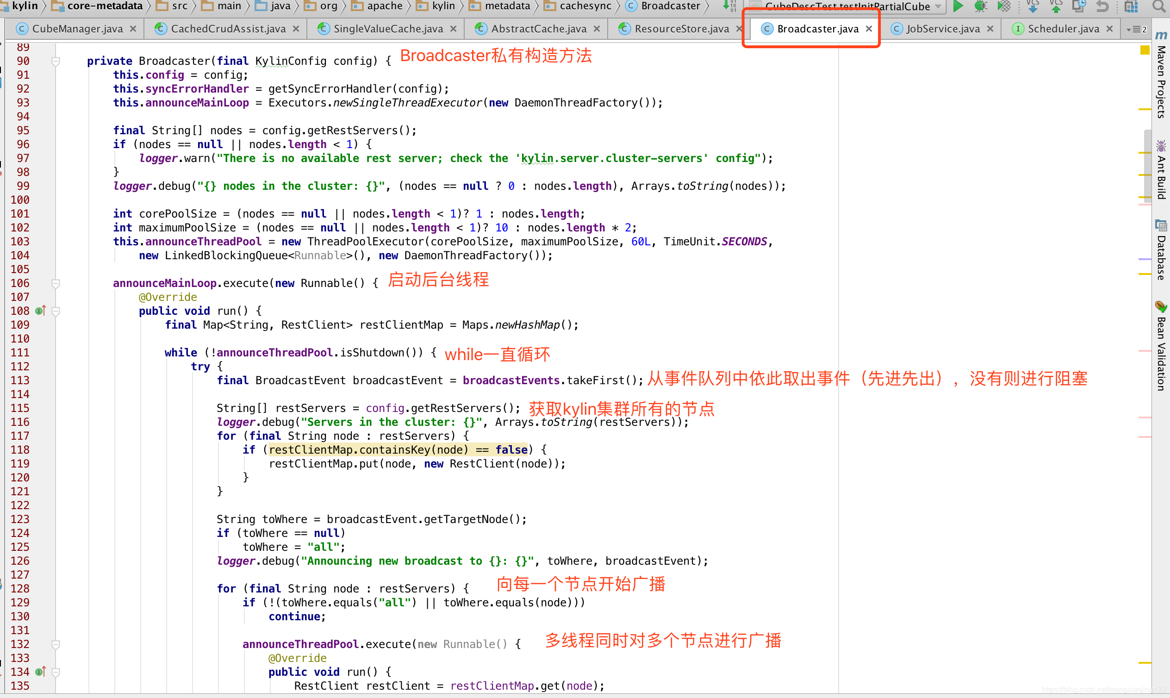The height and width of the screenshot is (698, 1170).
Task: Click the cachesync breadcrumb folder
Action: coord(579,6)
